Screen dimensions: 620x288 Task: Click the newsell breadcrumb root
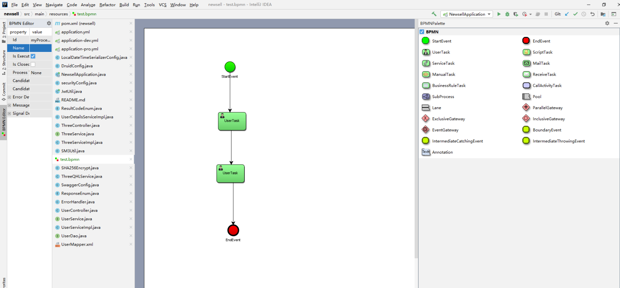[x=11, y=14]
